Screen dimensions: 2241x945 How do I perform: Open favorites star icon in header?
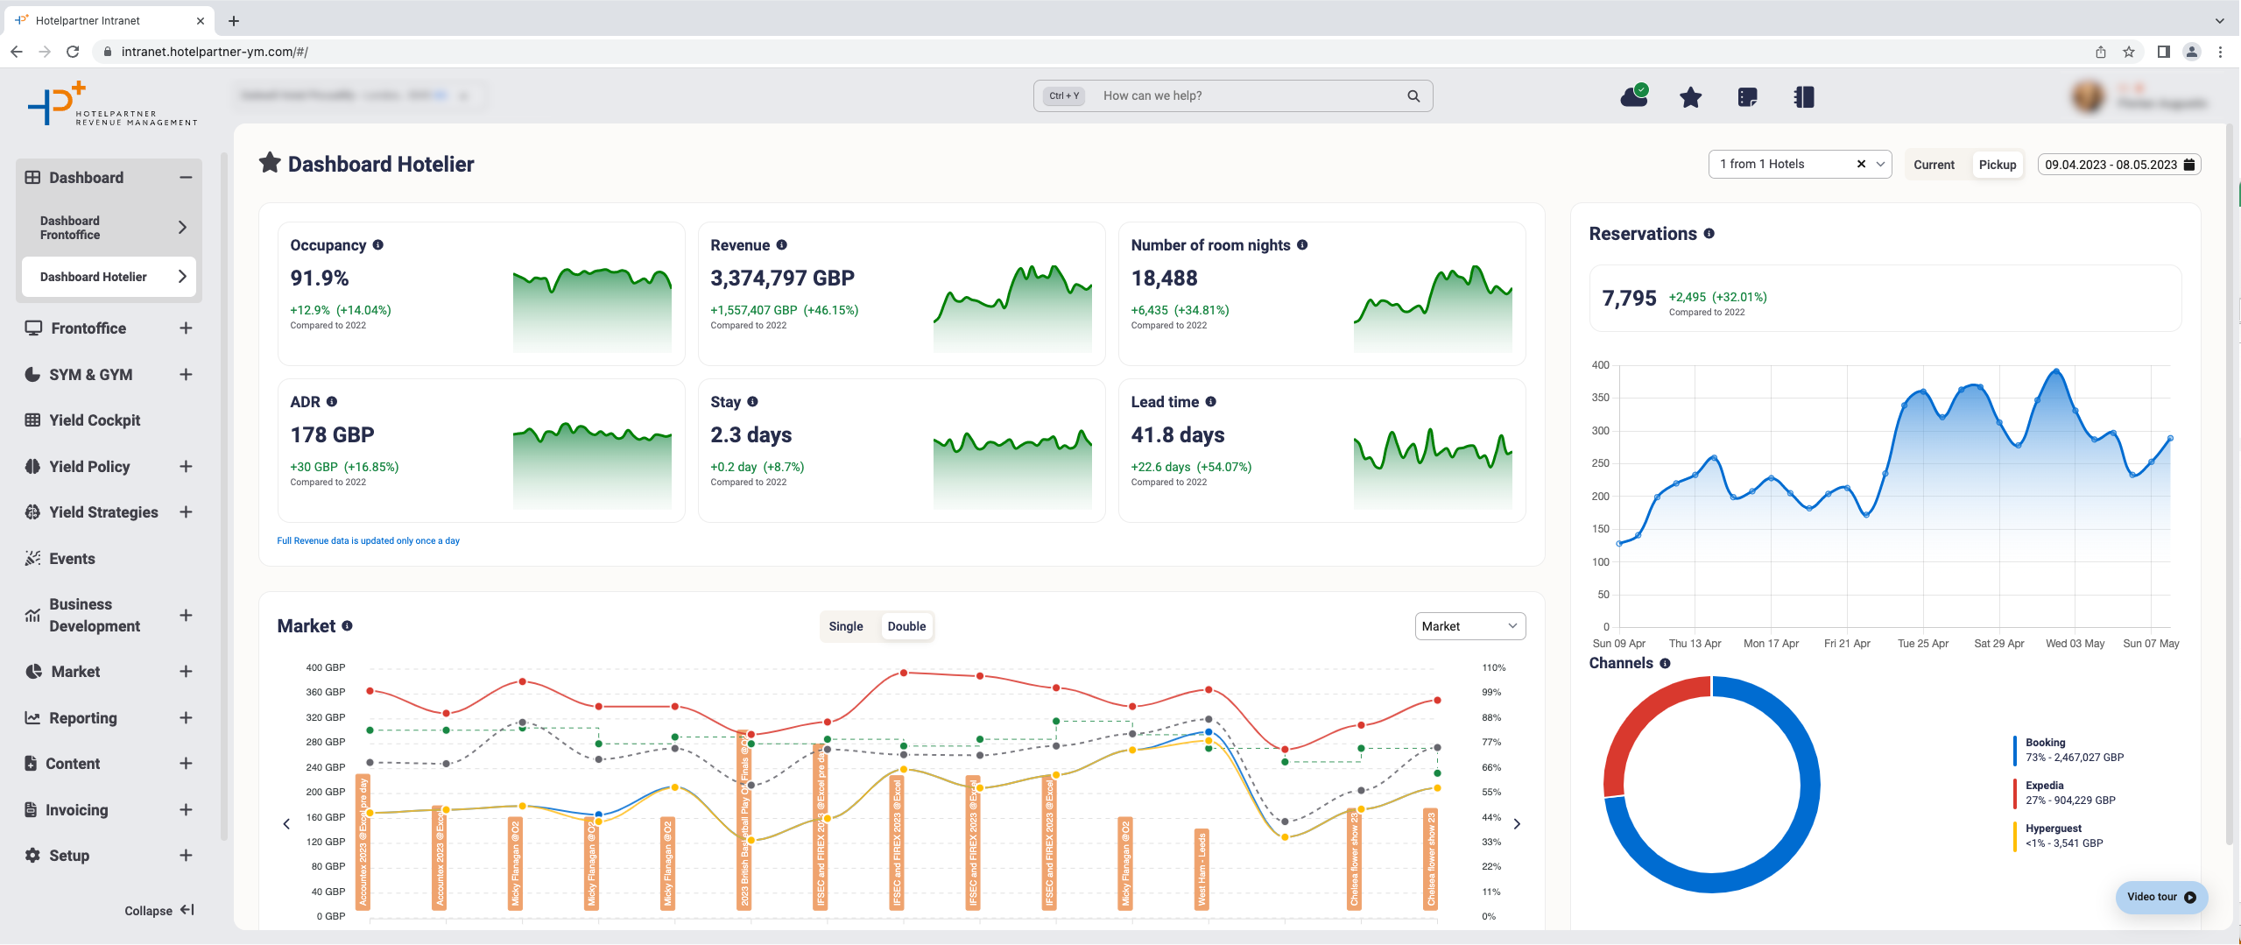[x=1690, y=97]
